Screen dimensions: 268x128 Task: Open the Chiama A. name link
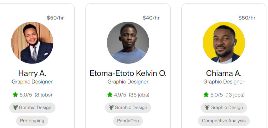tap(224, 74)
